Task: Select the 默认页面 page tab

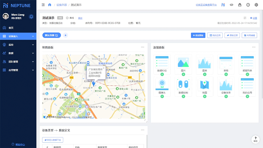Action: (51, 35)
